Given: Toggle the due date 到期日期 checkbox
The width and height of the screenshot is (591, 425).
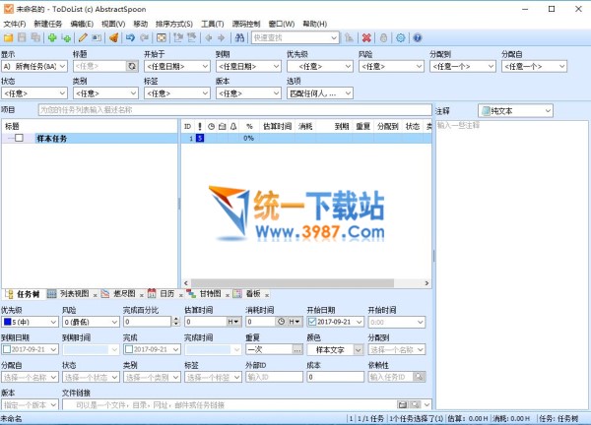Looking at the screenshot, I should 7,349.
